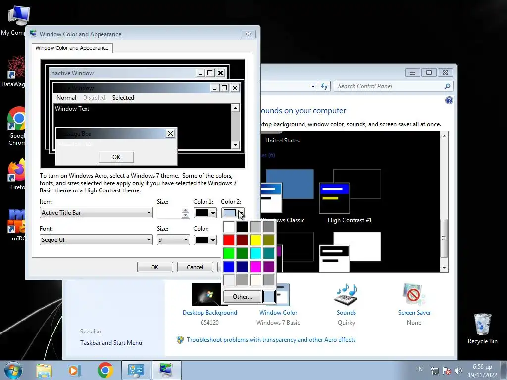
Task: Click the search magnifier in Control Panel
Action: tap(447, 86)
